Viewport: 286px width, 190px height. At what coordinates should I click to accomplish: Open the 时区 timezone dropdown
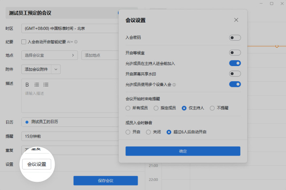coord(70,28)
